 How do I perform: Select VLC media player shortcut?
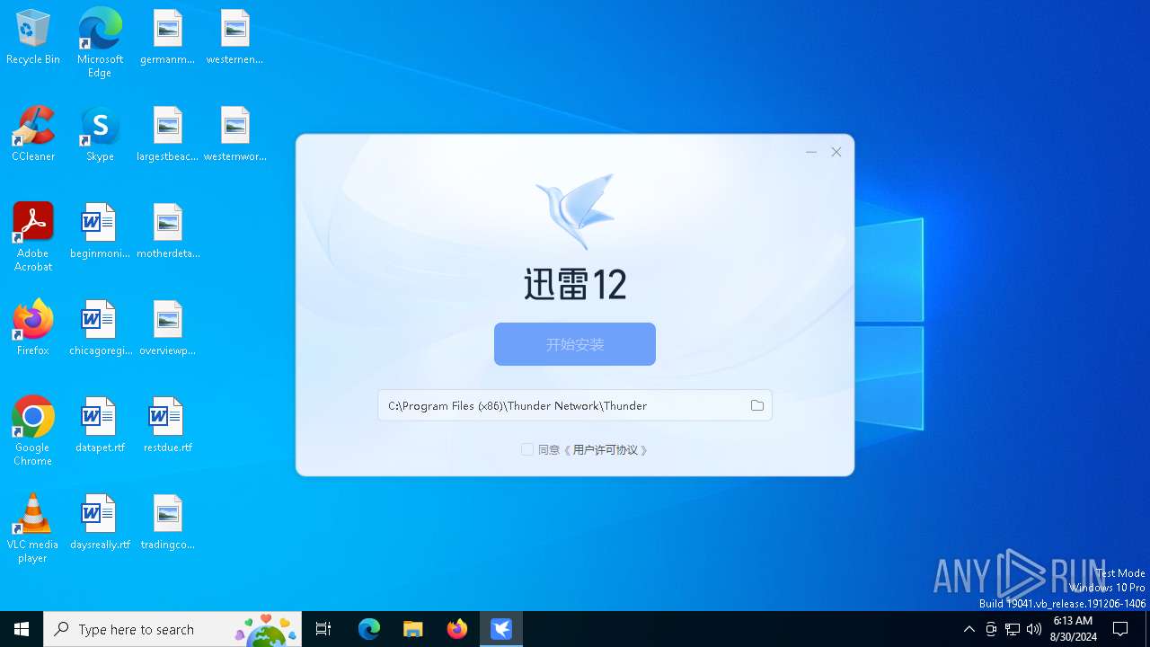point(33,528)
